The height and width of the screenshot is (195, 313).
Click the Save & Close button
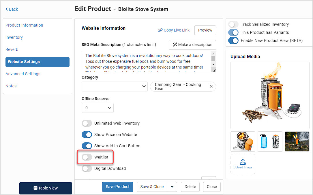[x=152, y=187]
